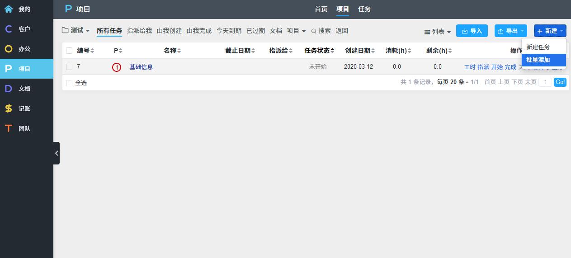The height and width of the screenshot is (258, 571).
Task: Click the Go! pagination button
Action: click(x=560, y=82)
